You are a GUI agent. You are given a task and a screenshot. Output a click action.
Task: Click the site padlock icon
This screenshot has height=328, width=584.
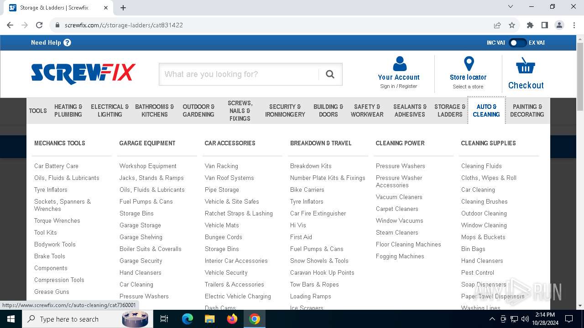(x=57, y=25)
